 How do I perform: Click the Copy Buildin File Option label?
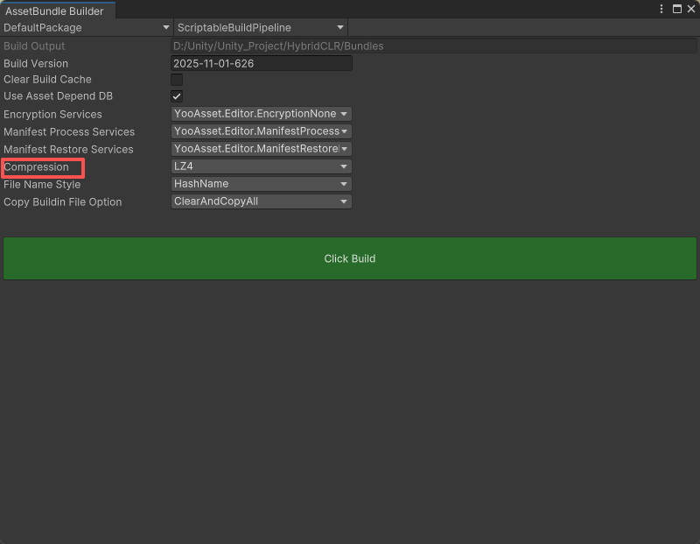coord(62,202)
